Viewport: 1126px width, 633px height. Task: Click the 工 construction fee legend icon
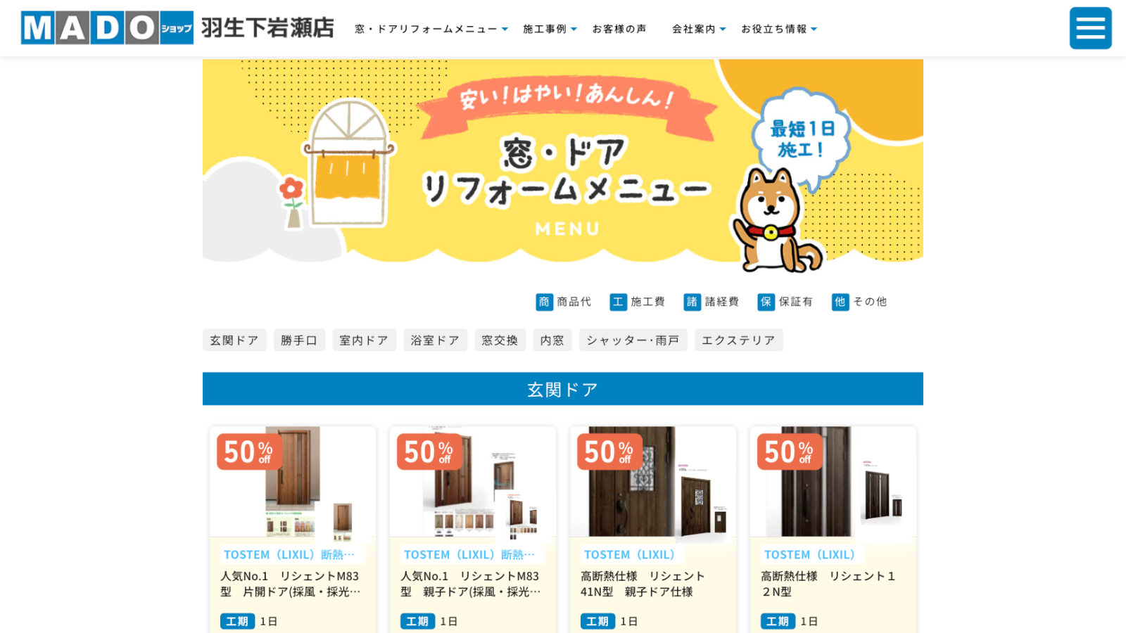coord(618,302)
